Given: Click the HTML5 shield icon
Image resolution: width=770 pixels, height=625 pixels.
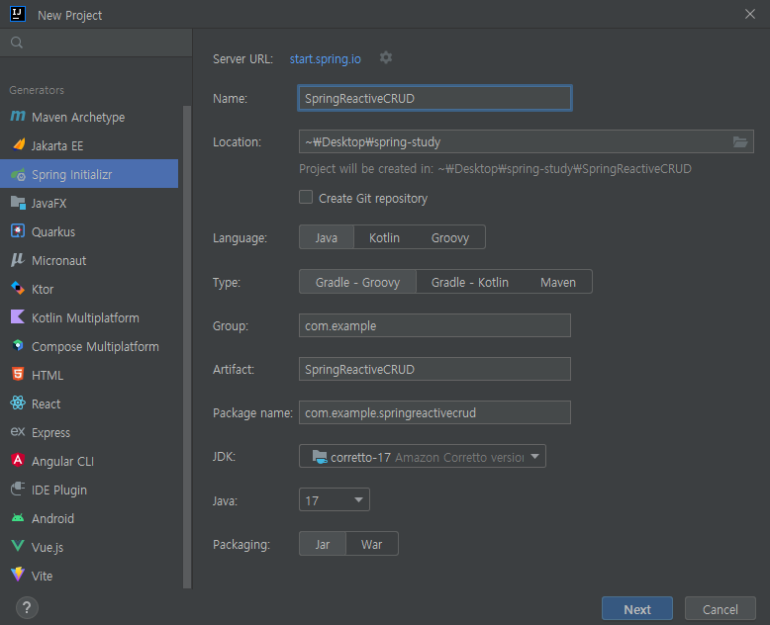Looking at the screenshot, I should 18,375.
